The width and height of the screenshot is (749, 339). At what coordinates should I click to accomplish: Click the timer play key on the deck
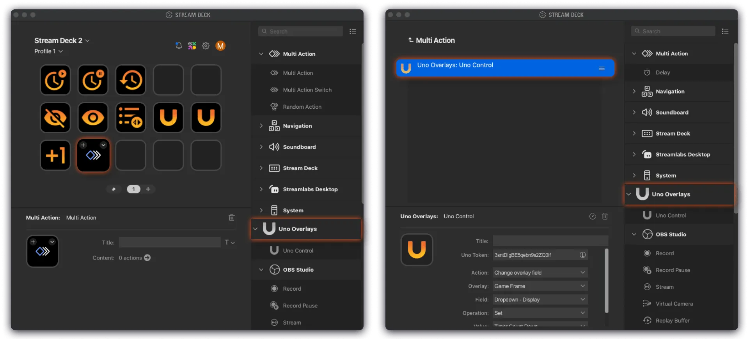(55, 80)
